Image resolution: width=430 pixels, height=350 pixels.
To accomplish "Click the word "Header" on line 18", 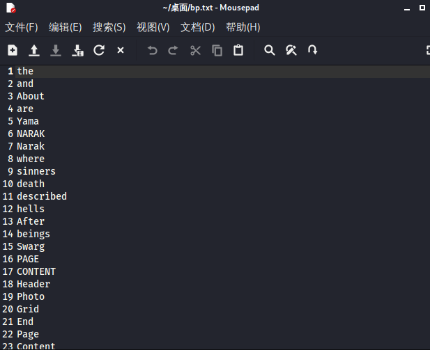I will tap(33, 284).
